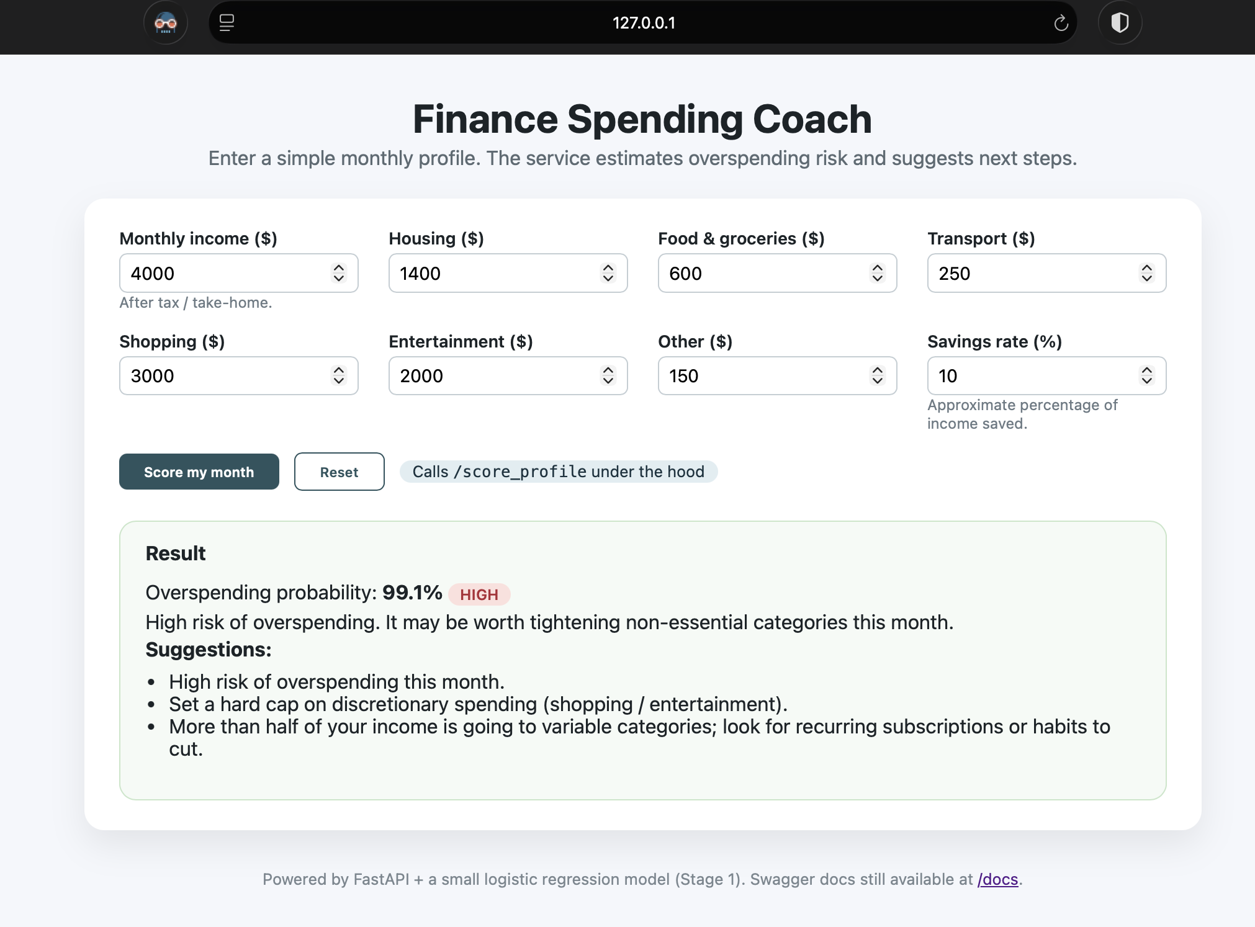The image size is (1255, 927).
Task: Click the HIGH risk badge in results
Action: click(478, 594)
